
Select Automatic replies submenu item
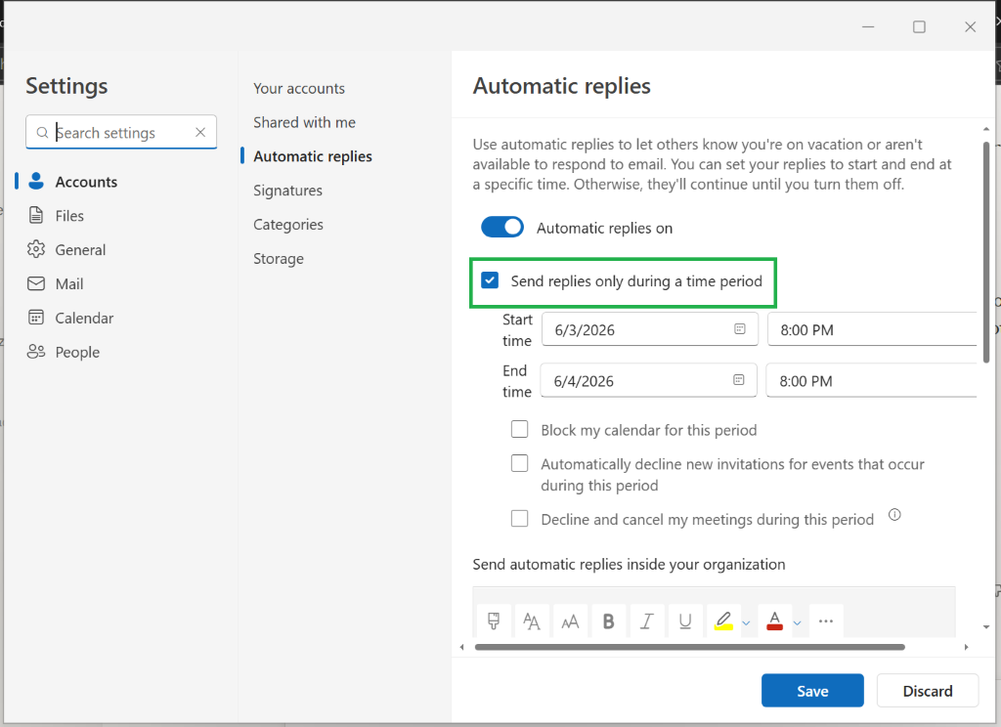312,156
